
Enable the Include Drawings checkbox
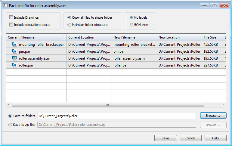click(x=11, y=17)
